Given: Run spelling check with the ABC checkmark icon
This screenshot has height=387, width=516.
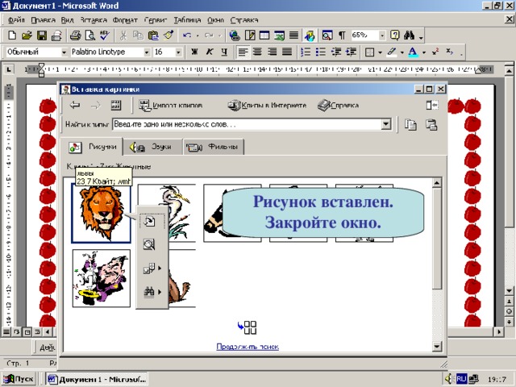Looking at the screenshot, I should point(105,35).
